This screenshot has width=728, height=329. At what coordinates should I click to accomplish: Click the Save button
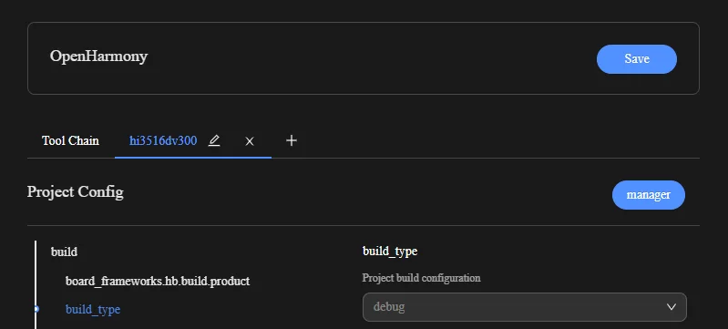click(637, 59)
